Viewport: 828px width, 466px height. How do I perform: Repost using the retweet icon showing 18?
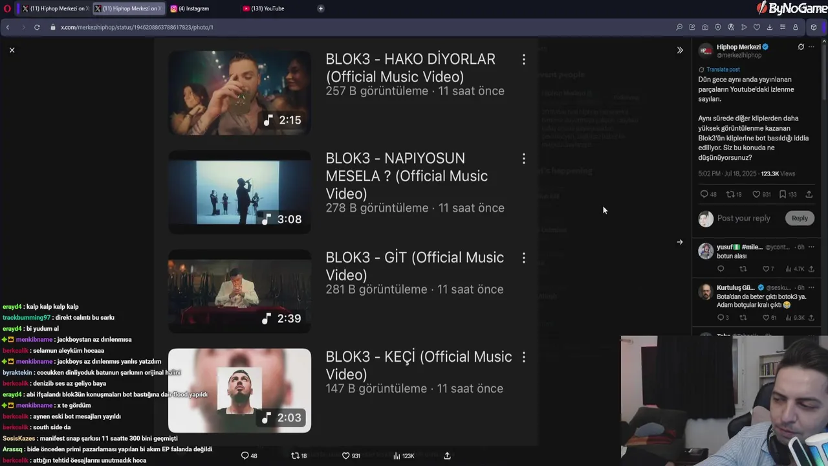(734, 194)
